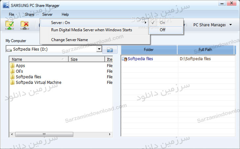
Task: Select the Oli's folder row
Action: pos(61,71)
